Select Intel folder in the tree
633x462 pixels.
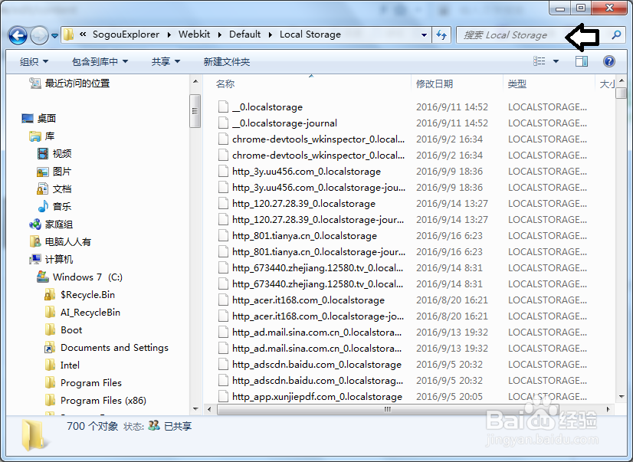[70, 365]
